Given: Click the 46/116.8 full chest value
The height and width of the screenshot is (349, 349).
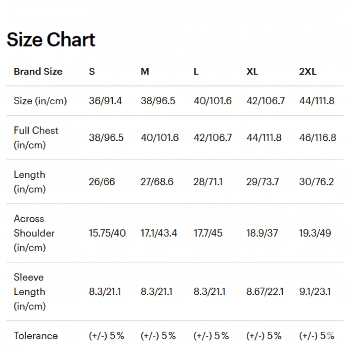Looking at the screenshot, I should point(318,138).
